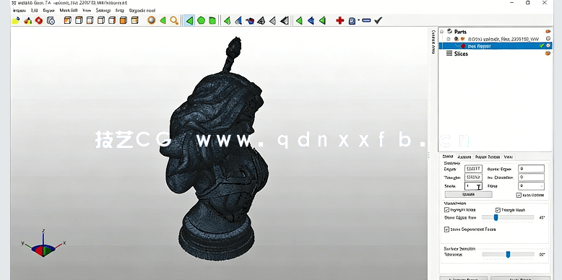Image resolution: width=562 pixels, height=280 pixels.
Task: Open the Settings menu
Action: point(103,10)
